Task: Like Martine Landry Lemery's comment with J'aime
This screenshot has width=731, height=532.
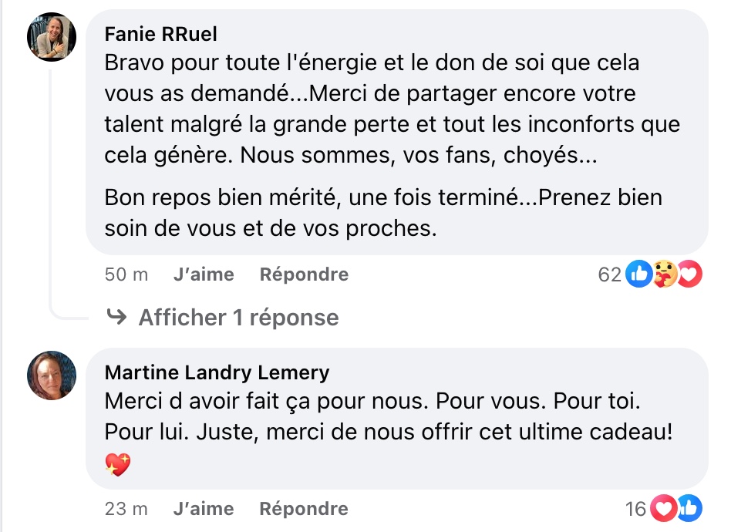Action: point(204,509)
